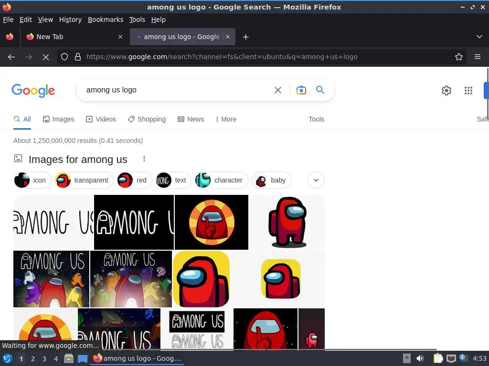Click the URL address bar
Viewport: 489px width, 366px height.
[262, 57]
